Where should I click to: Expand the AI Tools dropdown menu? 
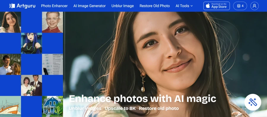tap(184, 6)
